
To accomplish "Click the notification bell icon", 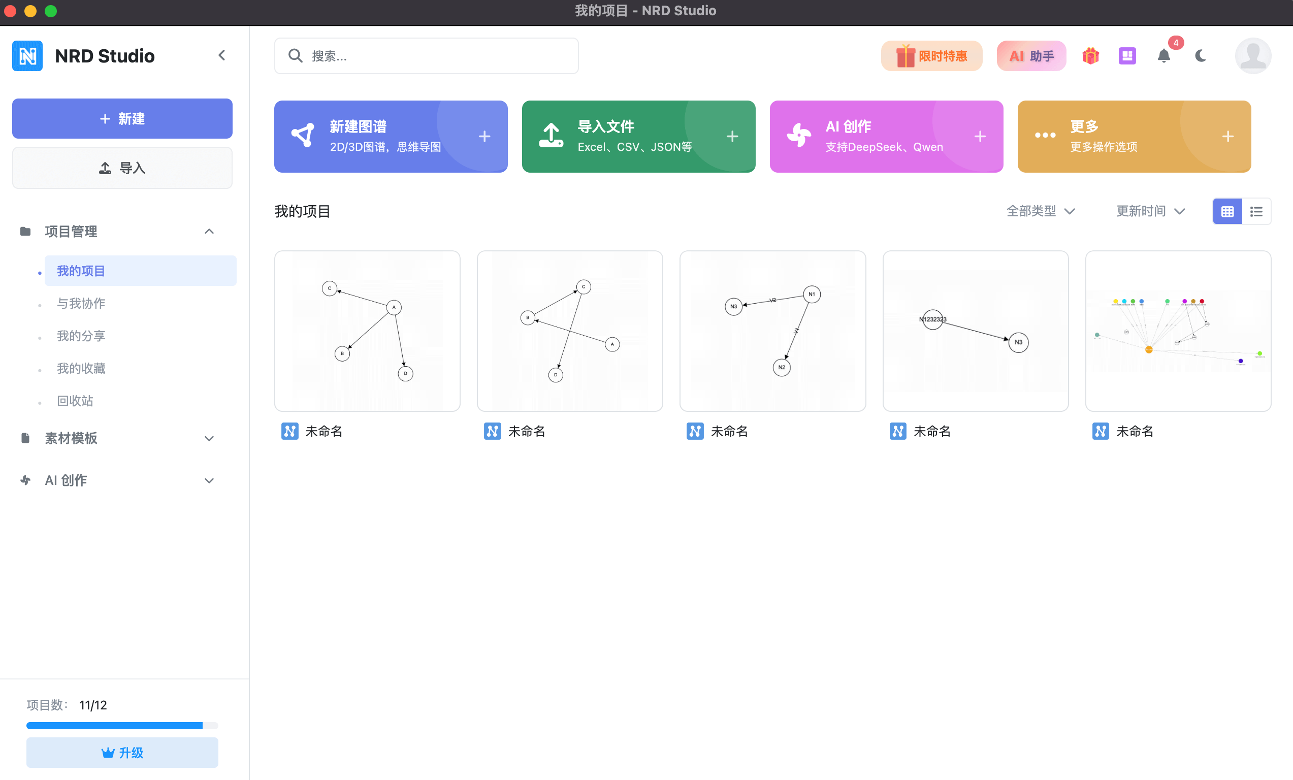I will (1163, 55).
